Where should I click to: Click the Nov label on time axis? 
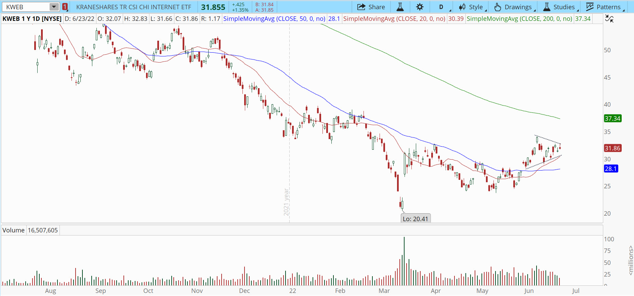197,291
